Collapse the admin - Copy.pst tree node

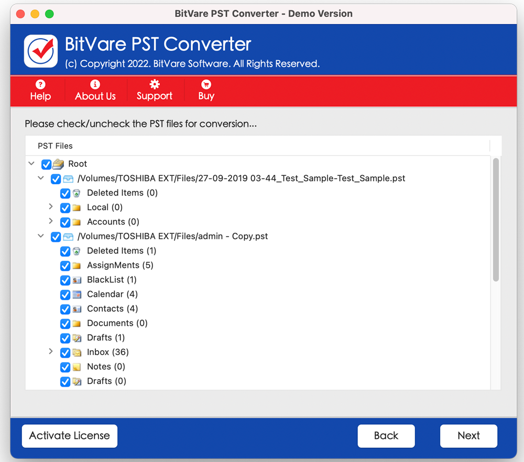(41, 237)
